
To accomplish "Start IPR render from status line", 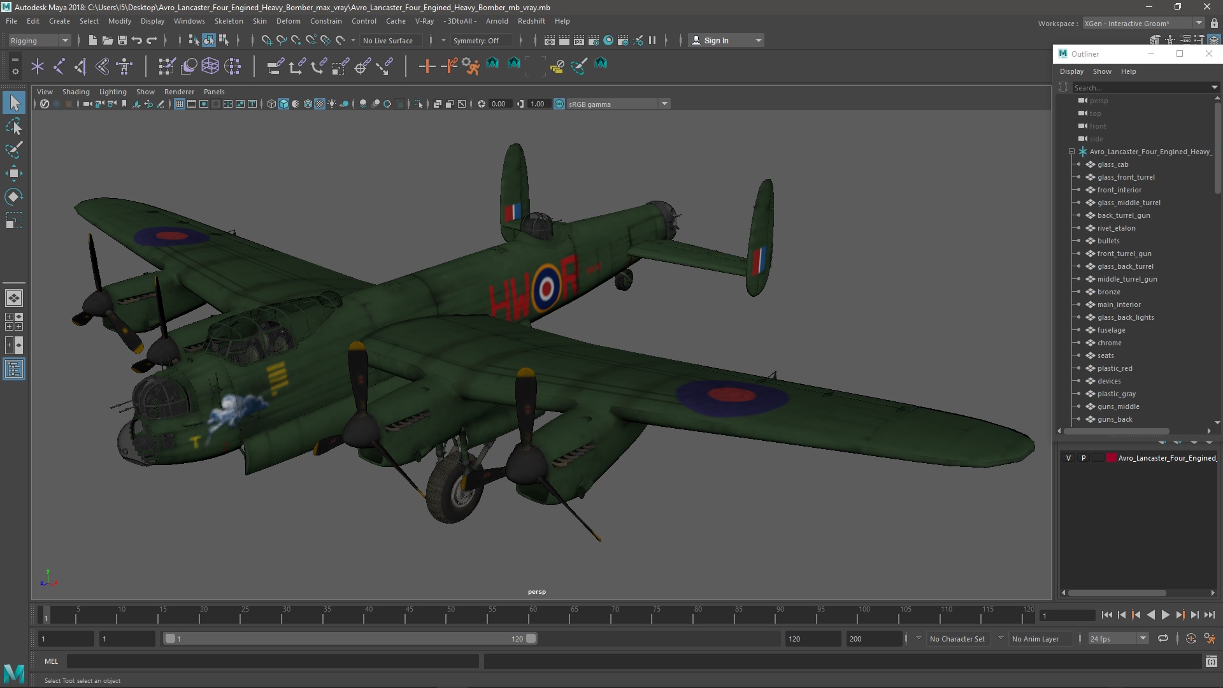I will pyautogui.click(x=578, y=40).
